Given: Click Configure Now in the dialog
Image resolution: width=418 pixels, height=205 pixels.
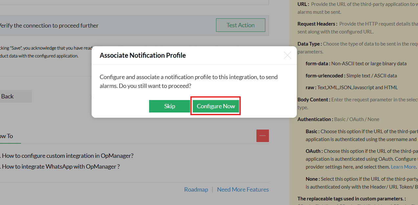Looking at the screenshot, I should pos(215,106).
